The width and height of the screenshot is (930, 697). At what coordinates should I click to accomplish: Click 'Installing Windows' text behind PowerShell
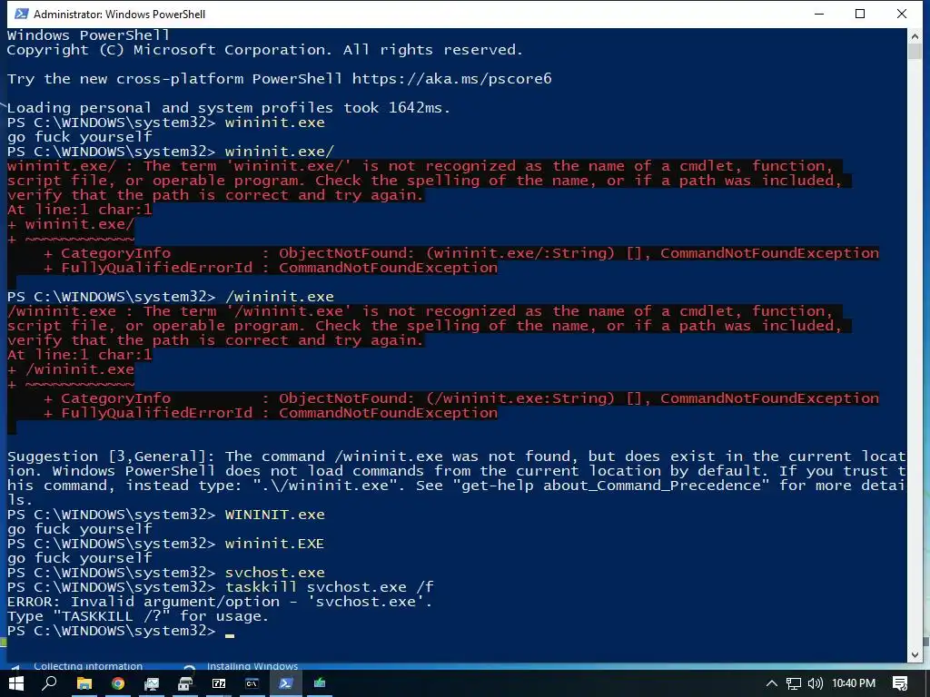[x=252, y=666]
